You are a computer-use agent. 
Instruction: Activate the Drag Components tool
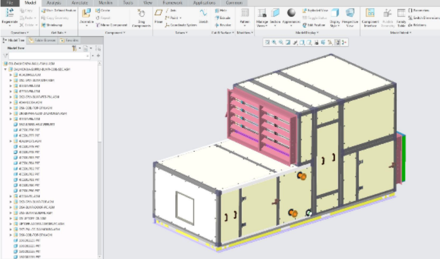[x=141, y=17]
